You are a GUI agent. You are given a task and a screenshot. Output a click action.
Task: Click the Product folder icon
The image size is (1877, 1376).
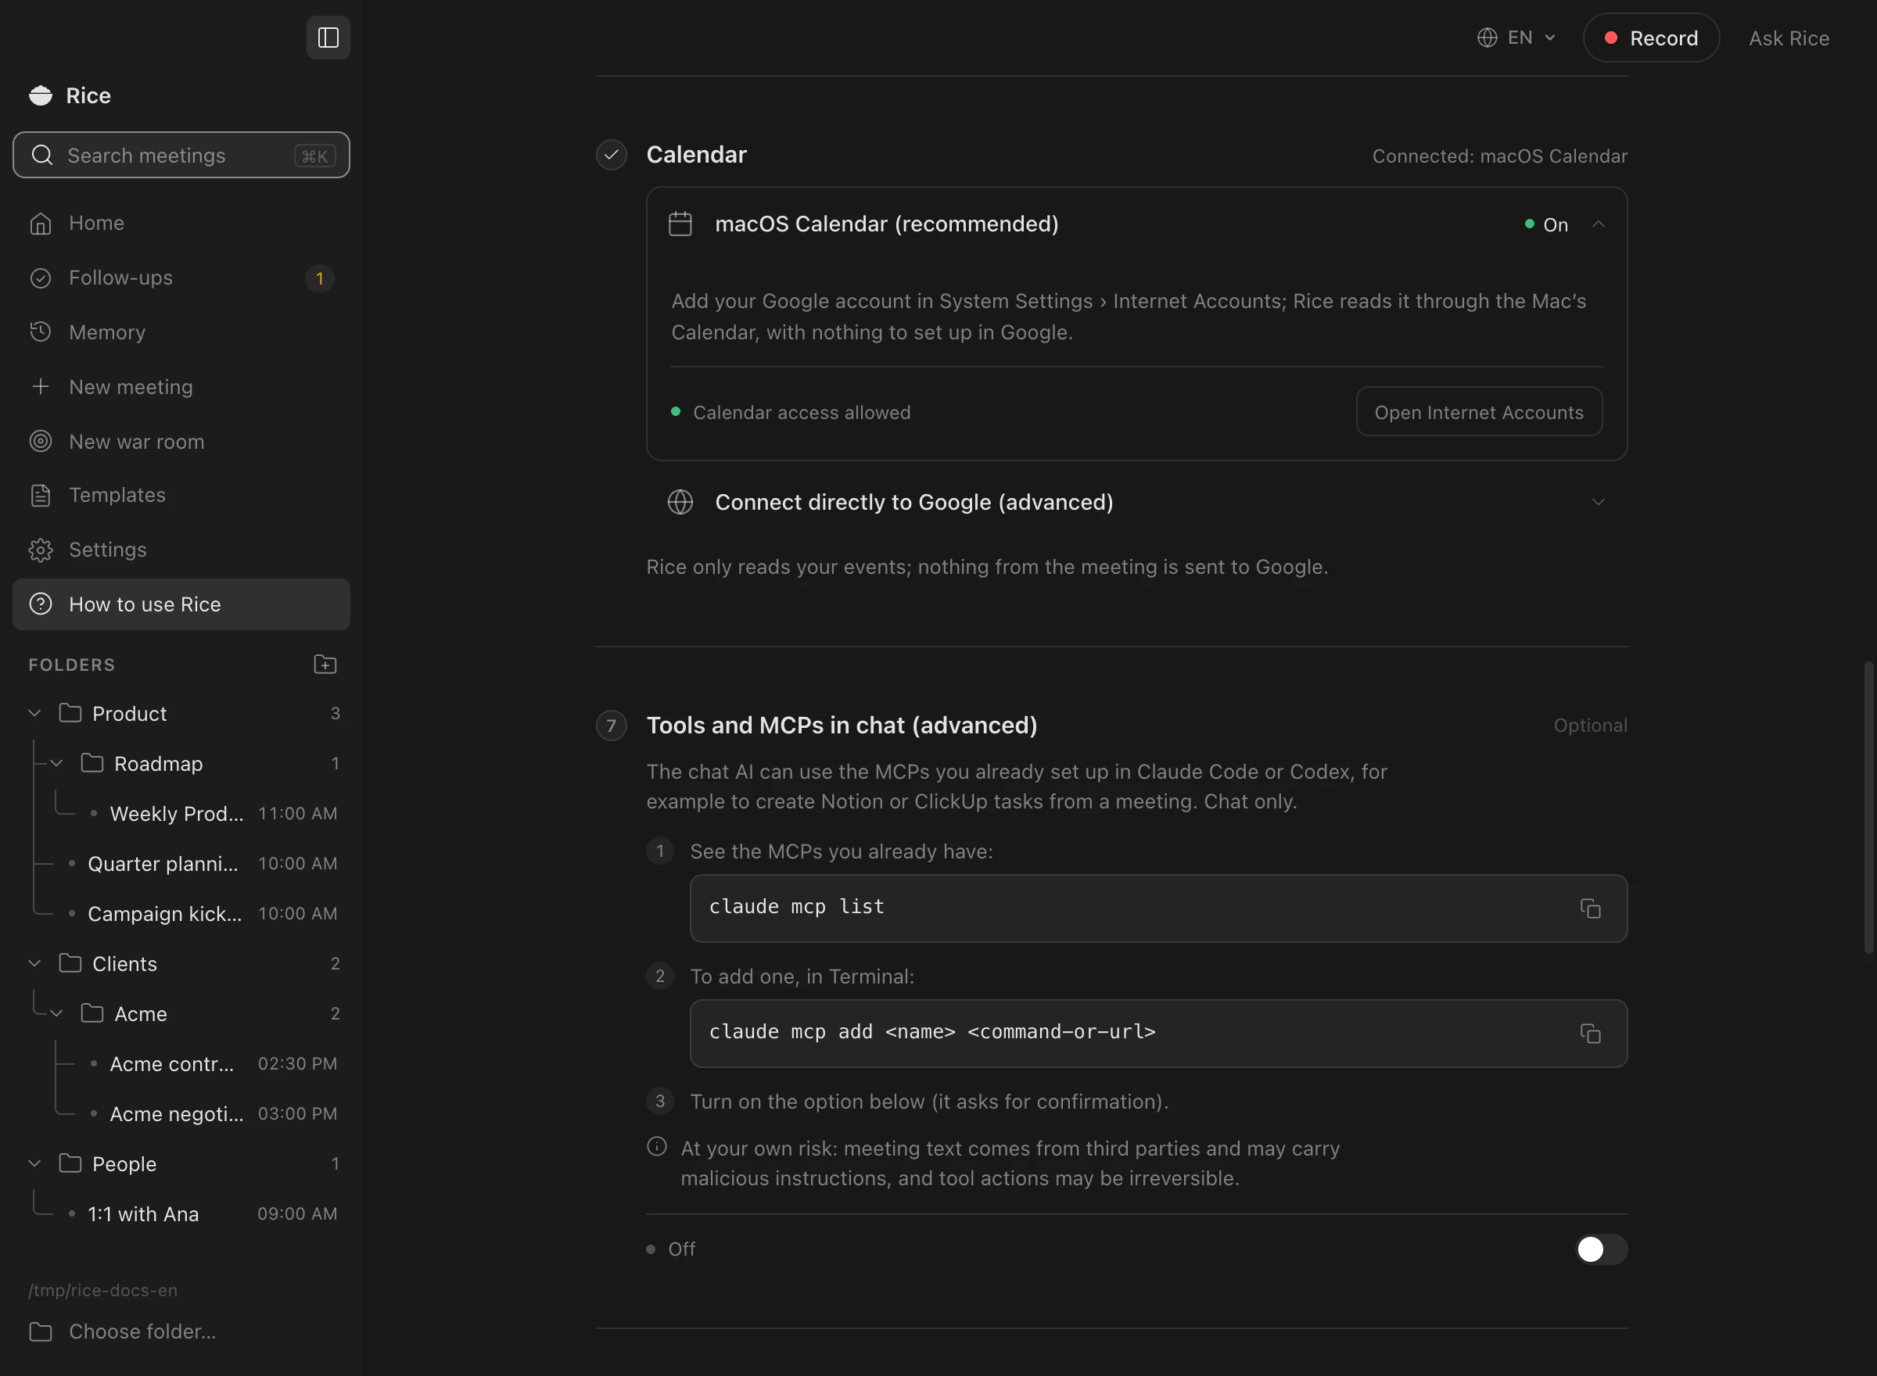71,713
